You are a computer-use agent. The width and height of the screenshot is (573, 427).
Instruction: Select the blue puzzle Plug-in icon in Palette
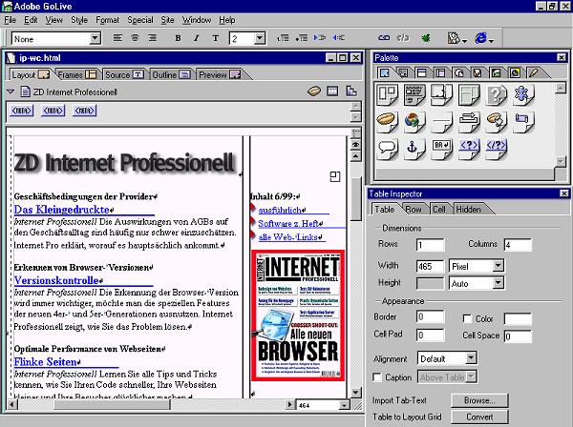click(523, 94)
